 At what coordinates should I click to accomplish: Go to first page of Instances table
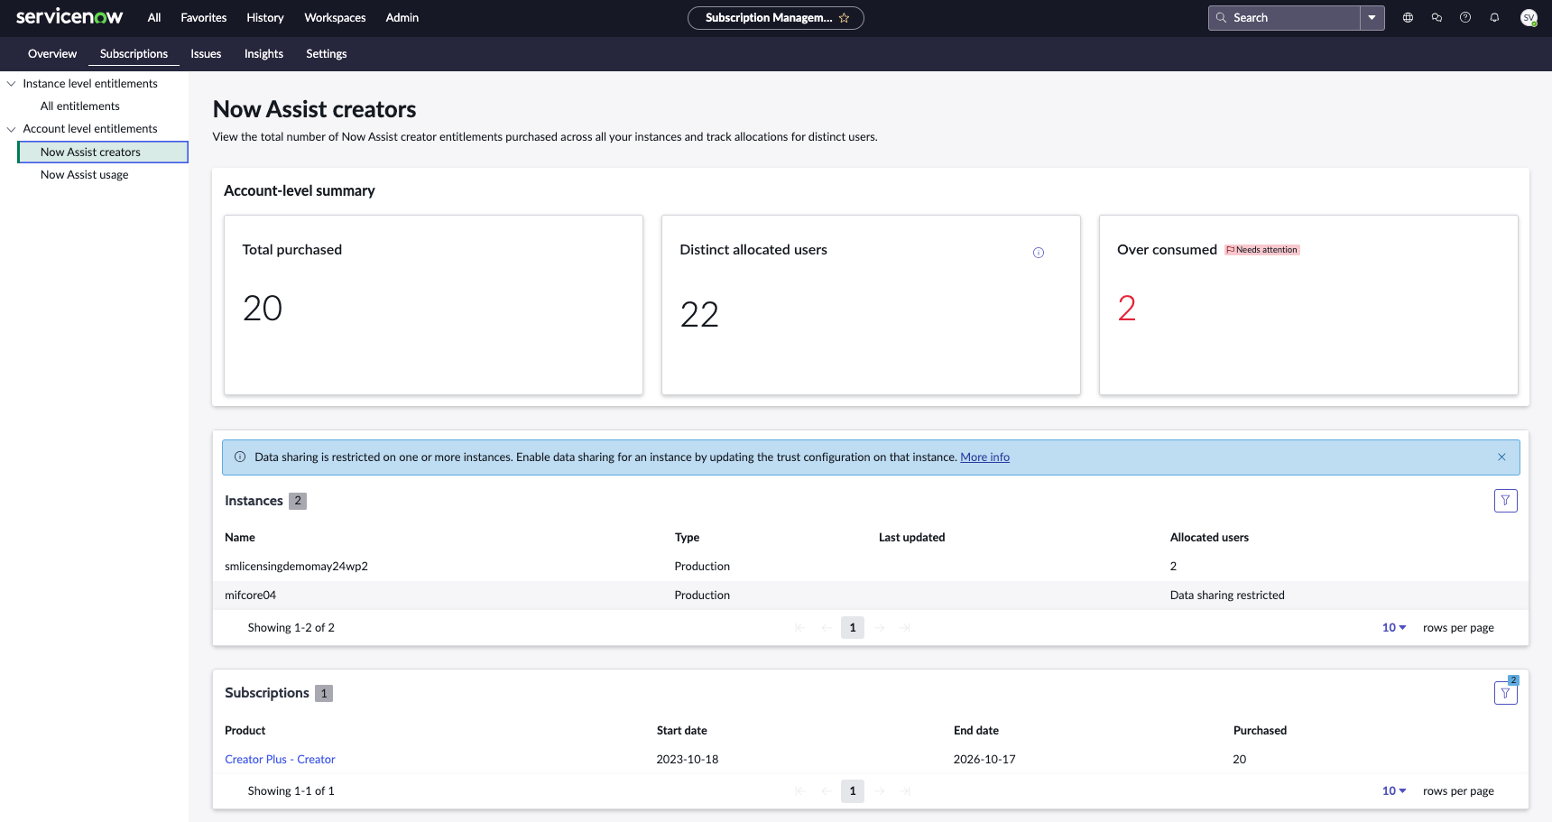800,628
